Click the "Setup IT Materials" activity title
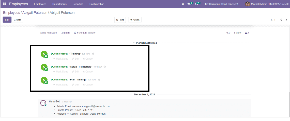Viewport: 290px width, 121px height. [x=81, y=66]
